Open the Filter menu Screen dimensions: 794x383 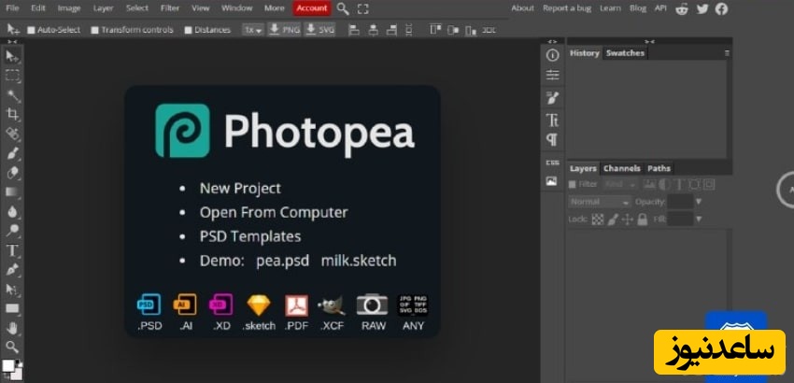pos(169,8)
